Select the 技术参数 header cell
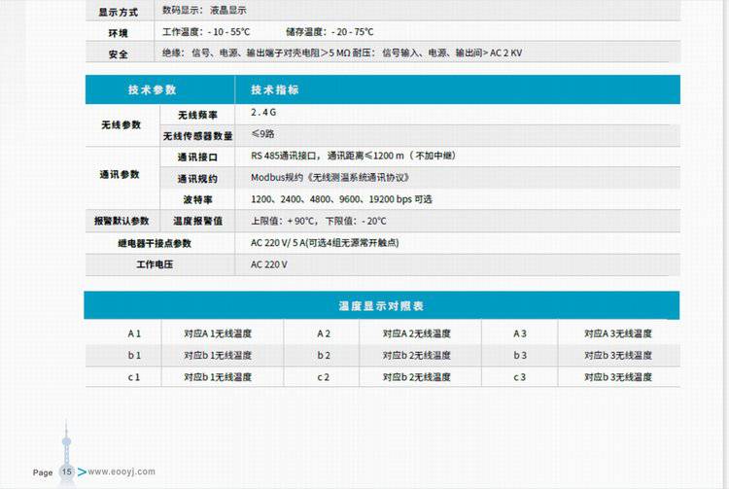This screenshot has height=489, width=729. click(x=159, y=89)
